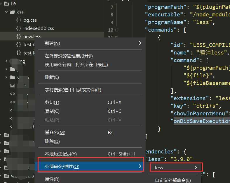Click "programName" key in editor
Image resolution: width=230 pixels, height=183 pixels.
coord(165,22)
